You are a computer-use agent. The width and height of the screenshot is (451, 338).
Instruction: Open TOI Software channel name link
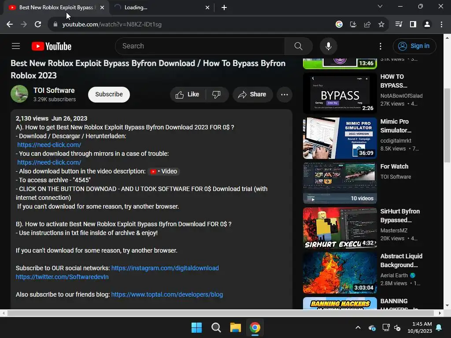(x=54, y=90)
